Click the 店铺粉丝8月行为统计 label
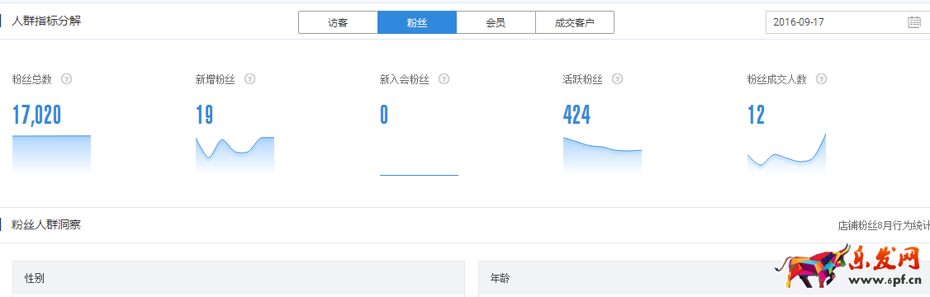930x297 pixels. pyautogui.click(x=884, y=226)
